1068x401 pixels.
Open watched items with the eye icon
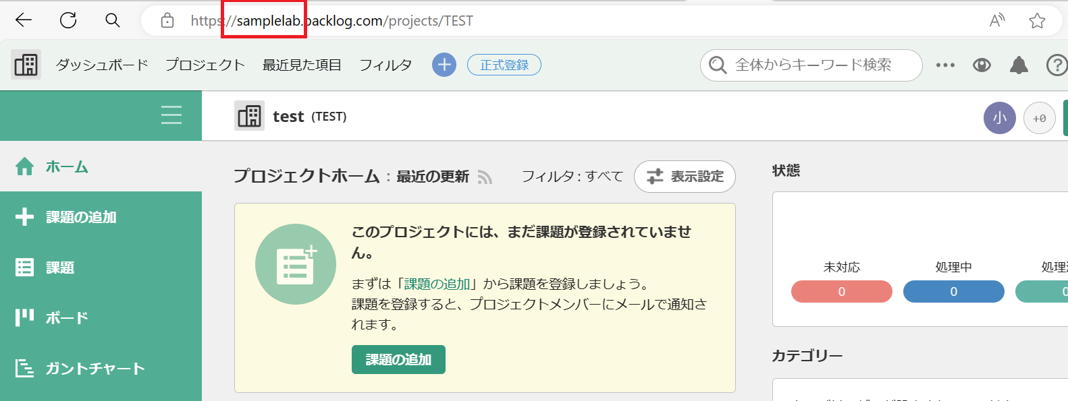coord(982,65)
